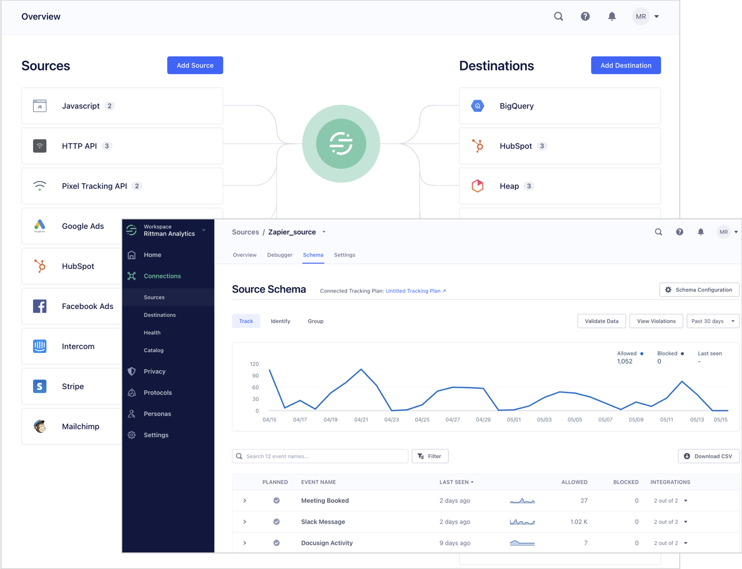The image size is (742, 569).
Task: Open integrations dropdown for Slack Message
Action: coord(685,522)
